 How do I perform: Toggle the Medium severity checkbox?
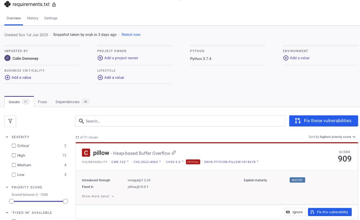pyautogui.click(x=14, y=165)
